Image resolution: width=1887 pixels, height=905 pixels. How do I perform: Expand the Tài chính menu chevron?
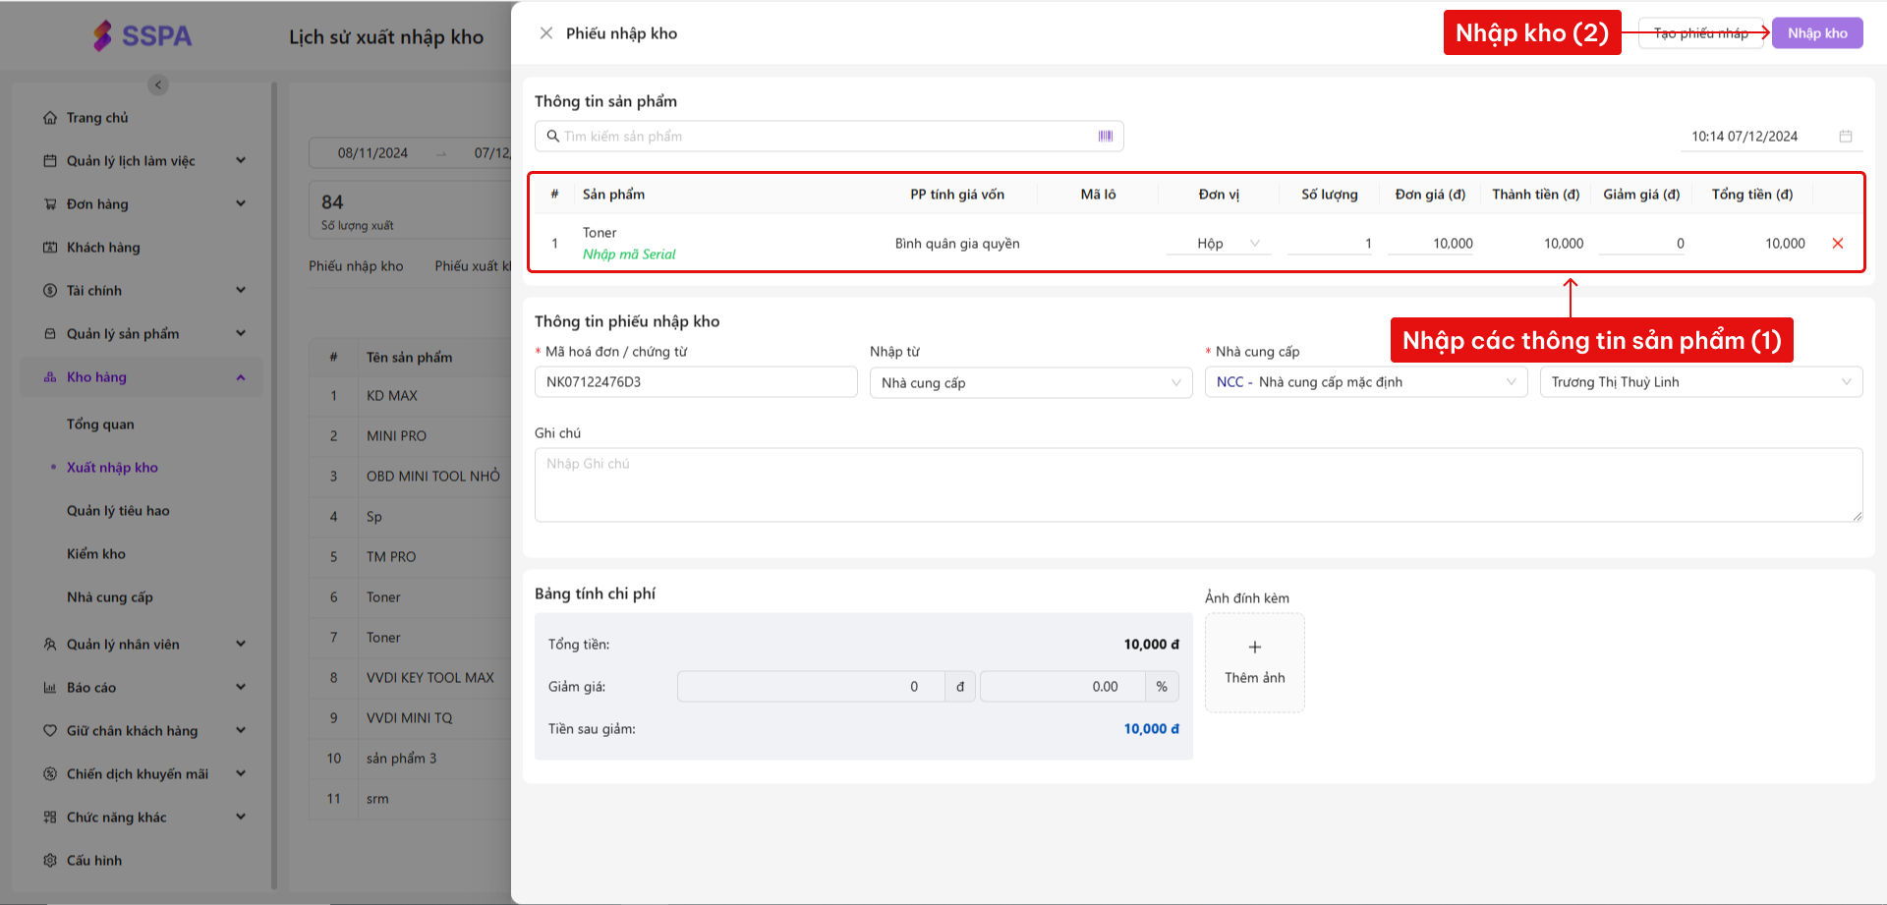click(241, 291)
